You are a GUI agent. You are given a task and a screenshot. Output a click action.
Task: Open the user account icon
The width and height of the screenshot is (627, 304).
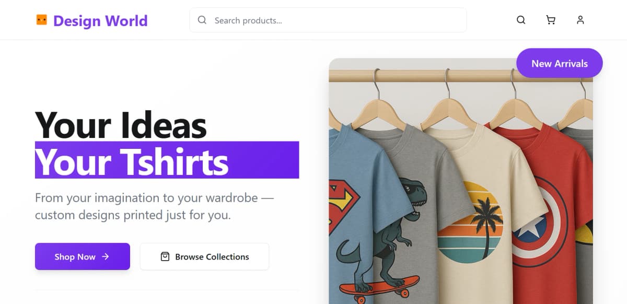580,20
